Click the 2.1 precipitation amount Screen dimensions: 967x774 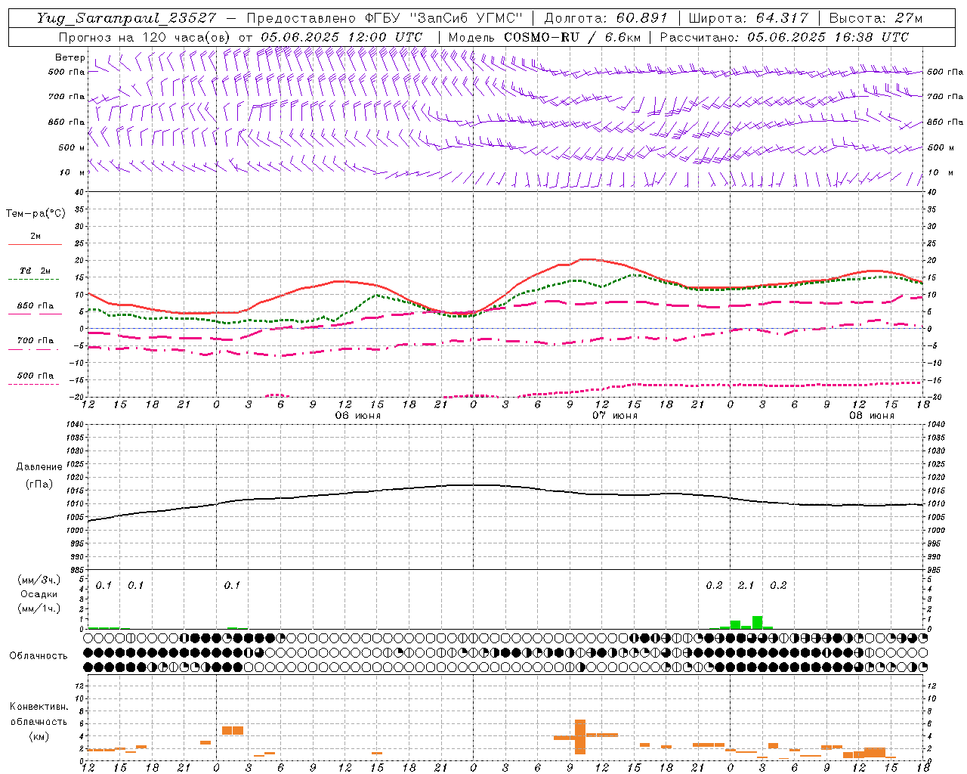[746, 585]
